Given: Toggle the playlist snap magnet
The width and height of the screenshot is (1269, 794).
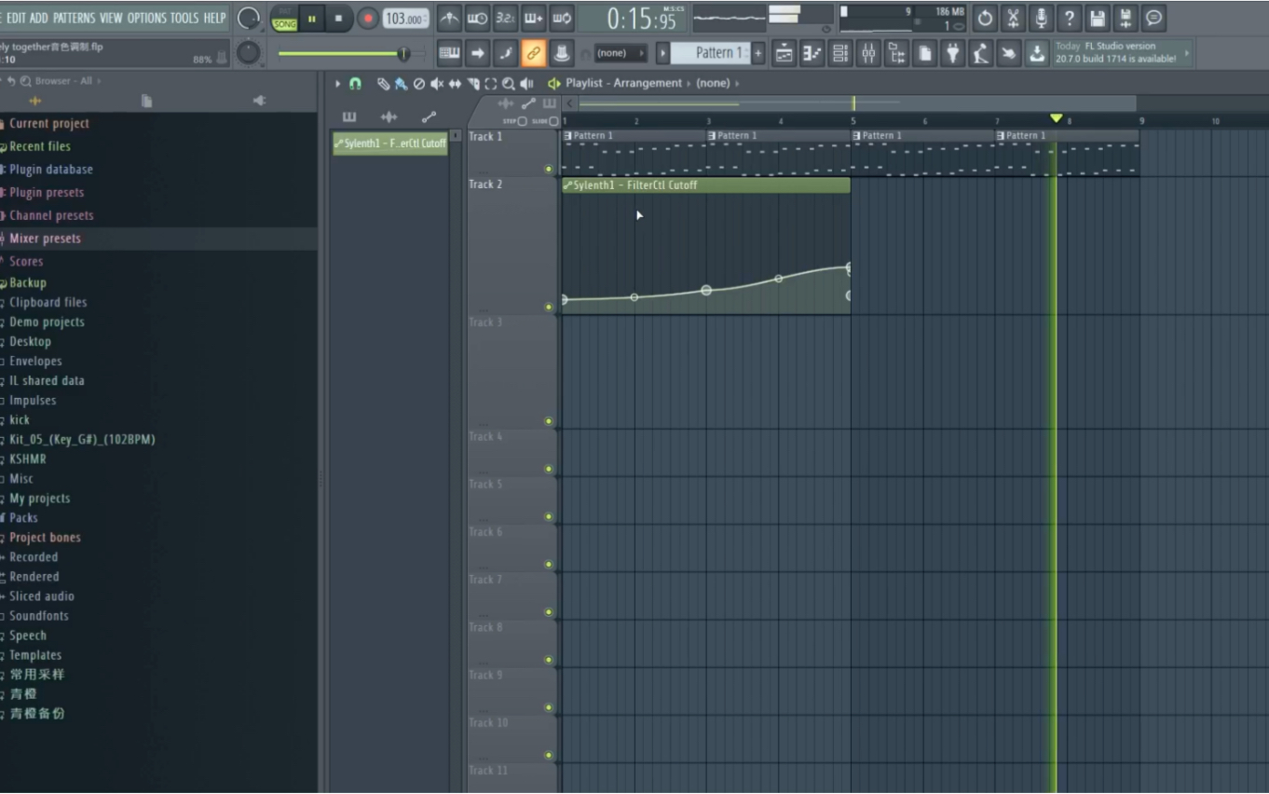Looking at the screenshot, I should 355,84.
